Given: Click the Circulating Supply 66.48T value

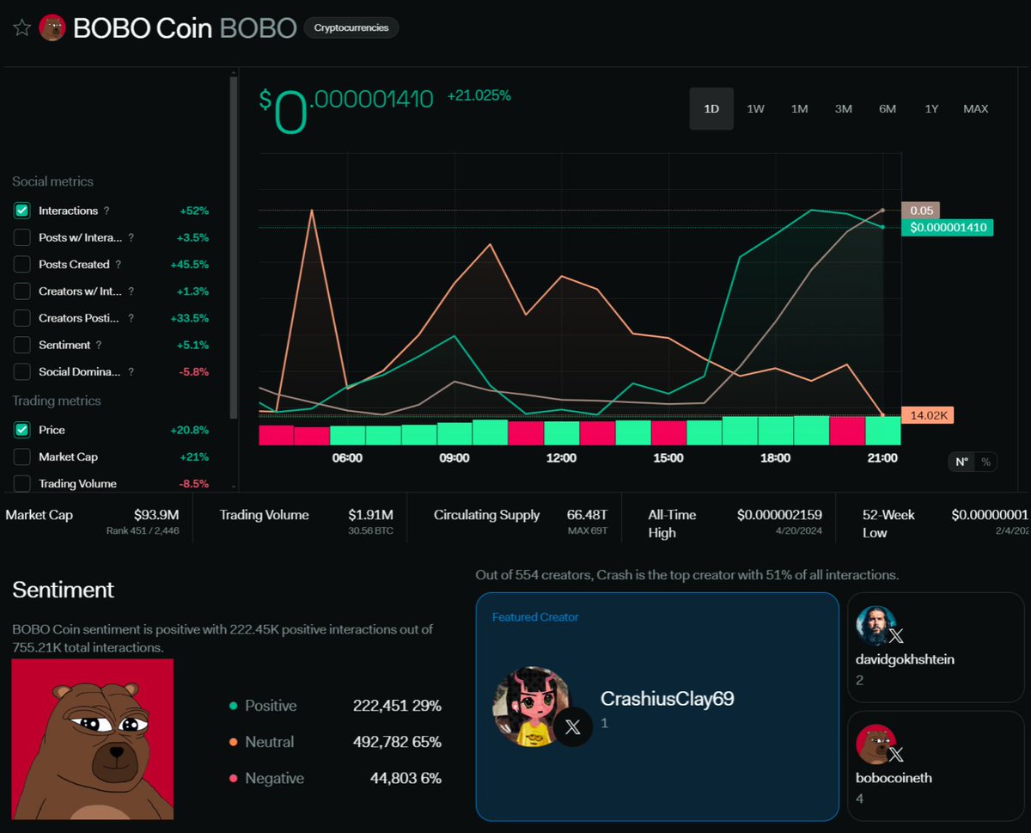Looking at the screenshot, I should [587, 515].
